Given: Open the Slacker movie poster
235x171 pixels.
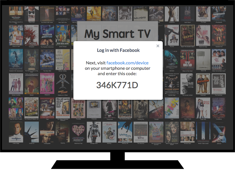Looking at the screenshot, I should pyautogui.click(x=32, y=84).
